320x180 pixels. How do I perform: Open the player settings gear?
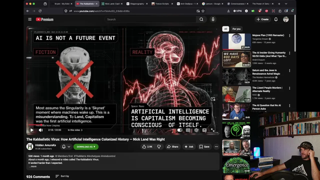click(196, 130)
